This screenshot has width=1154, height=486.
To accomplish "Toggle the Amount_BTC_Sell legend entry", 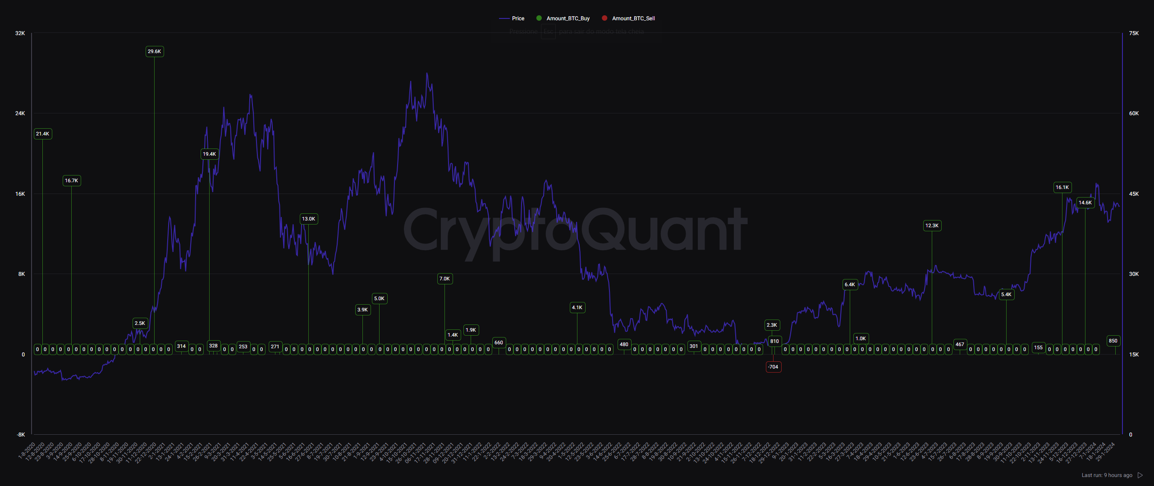I will coord(628,18).
